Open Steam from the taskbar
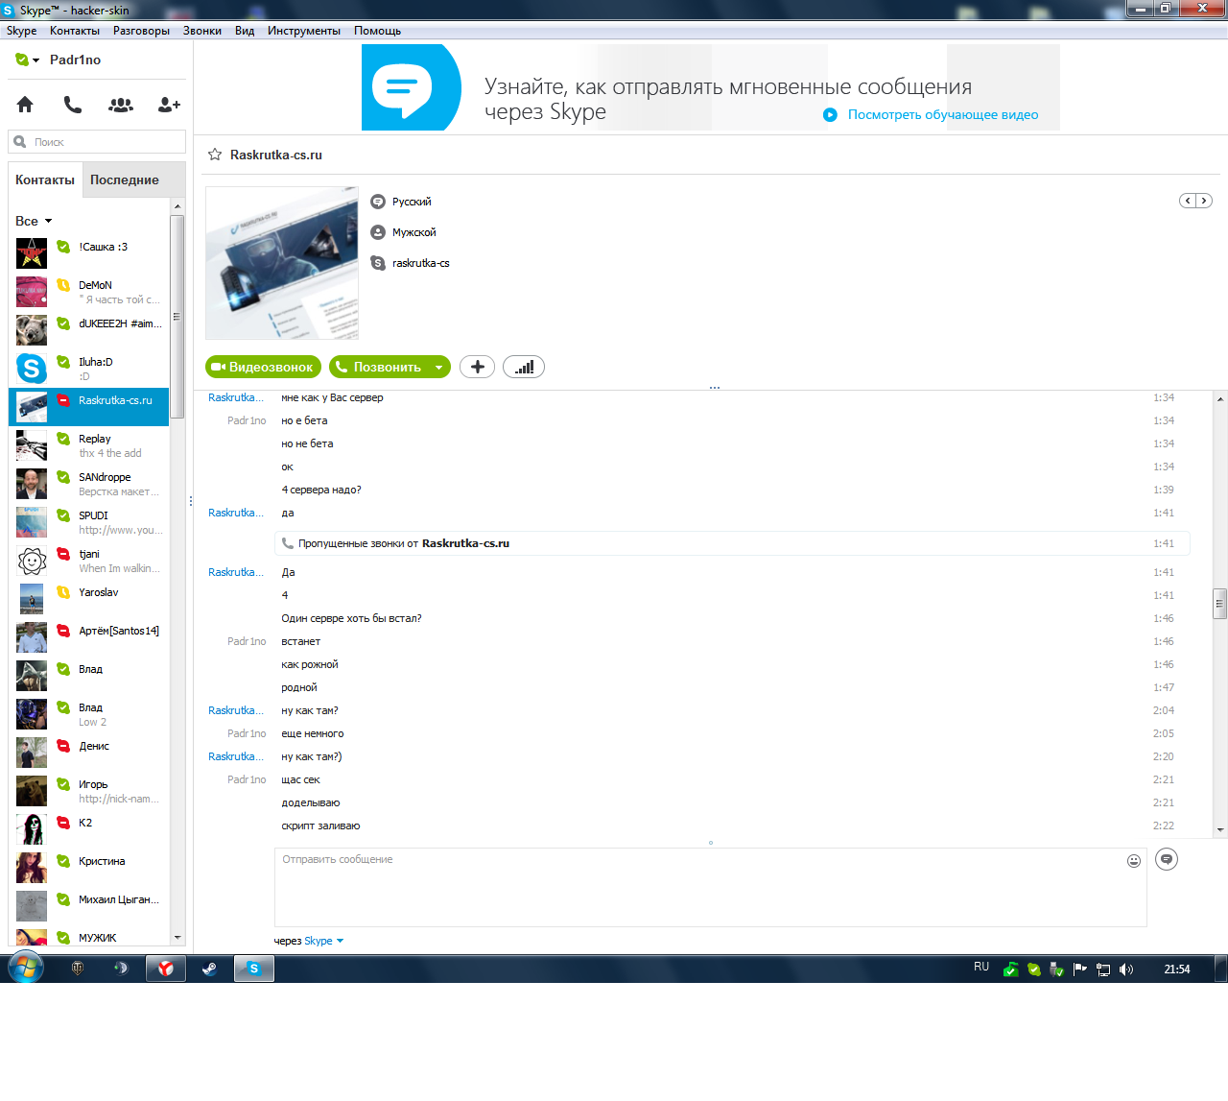This screenshot has width=1228, height=1101. point(209,969)
